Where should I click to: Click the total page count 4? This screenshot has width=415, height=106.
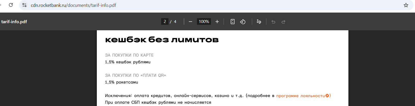[175, 22]
